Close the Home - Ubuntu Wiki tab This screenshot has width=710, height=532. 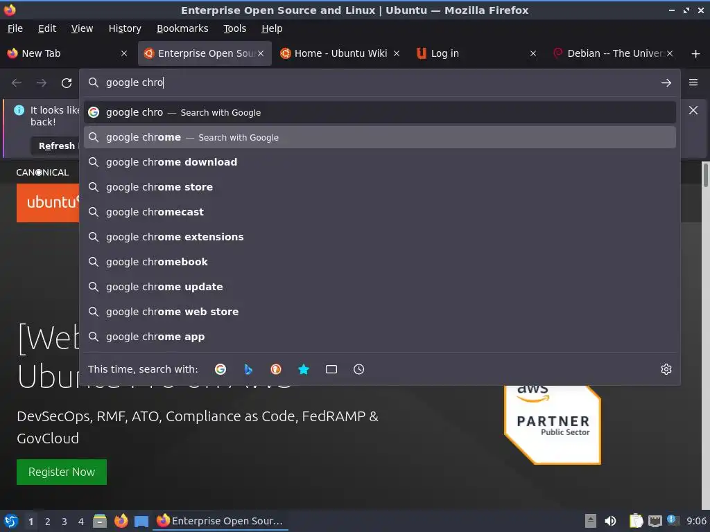[397, 53]
